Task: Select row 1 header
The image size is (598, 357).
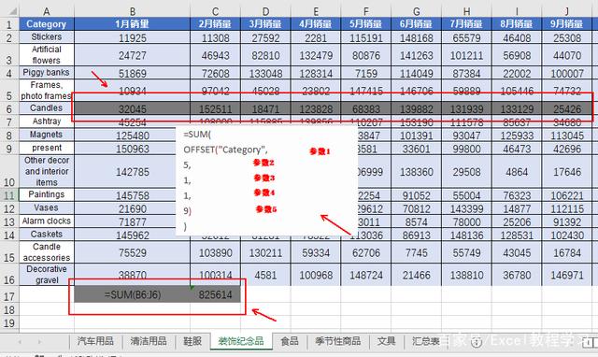Action: point(9,24)
